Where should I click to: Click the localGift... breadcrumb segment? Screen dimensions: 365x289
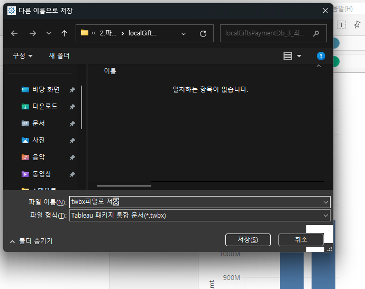[x=142, y=33]
